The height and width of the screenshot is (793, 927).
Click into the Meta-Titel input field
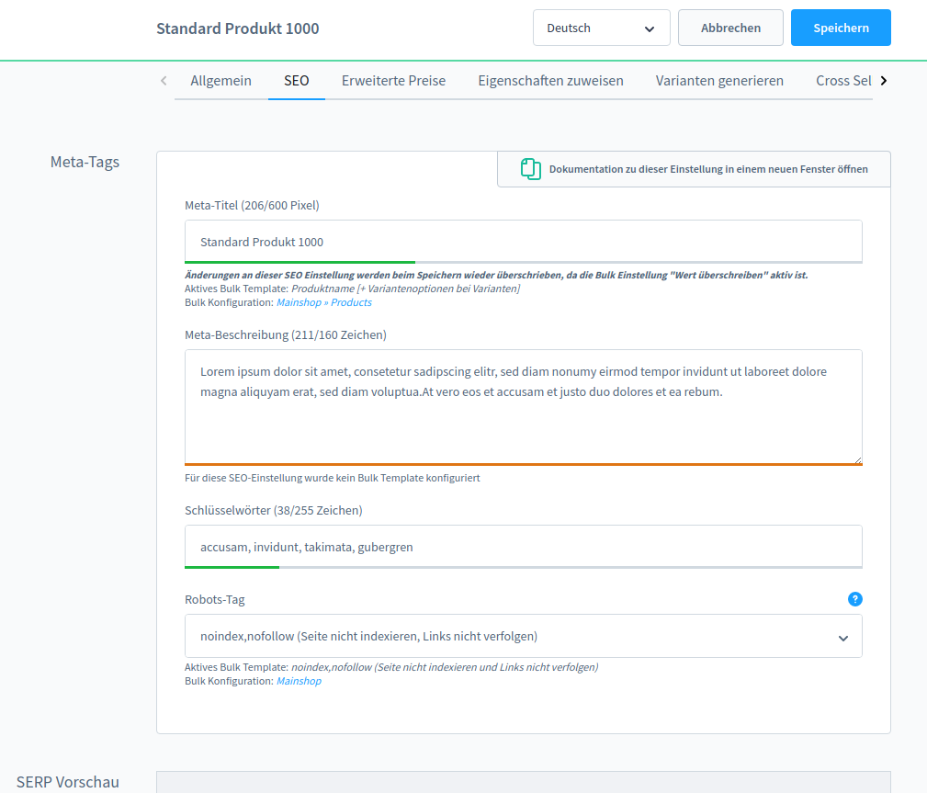click(523, 242)
